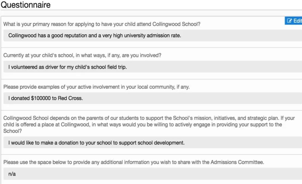Click the Red Cross donation answer field
This screenshot has width=302, height=184.
(152, 98)
